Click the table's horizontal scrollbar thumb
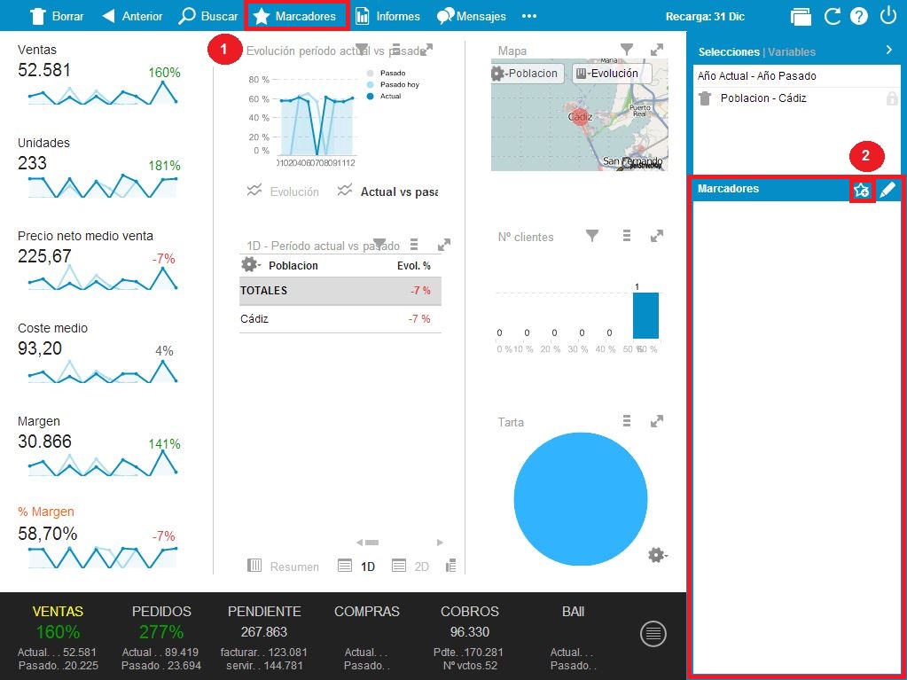The image size is (907, 680). point(371,542)
